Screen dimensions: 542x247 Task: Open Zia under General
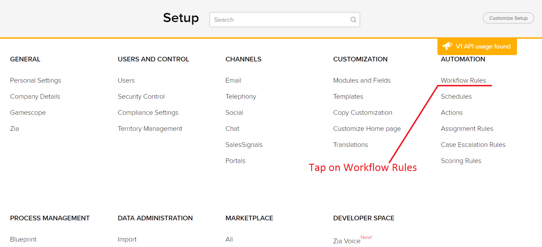click(15, 129)
